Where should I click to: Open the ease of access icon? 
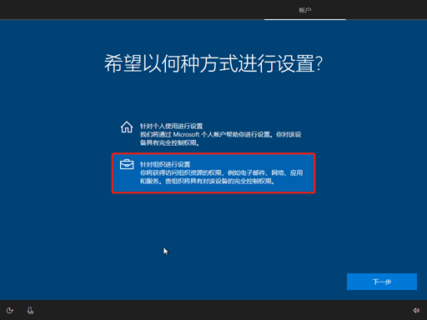point(10,310)
